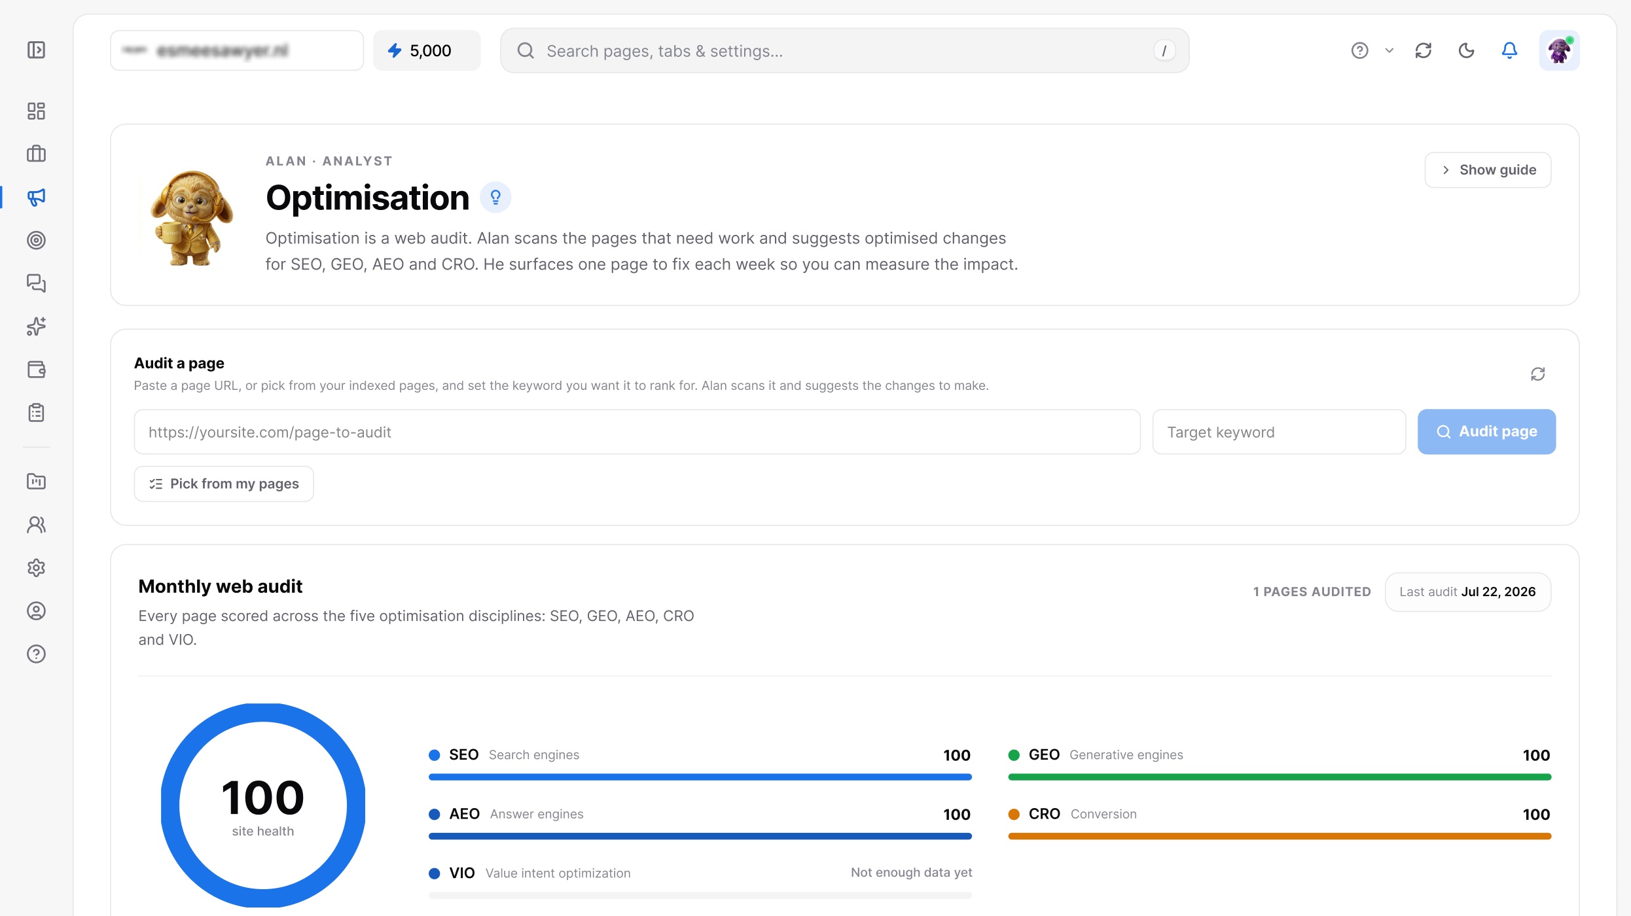
Task: Open the target goals icon
Action: click(37, 240)
